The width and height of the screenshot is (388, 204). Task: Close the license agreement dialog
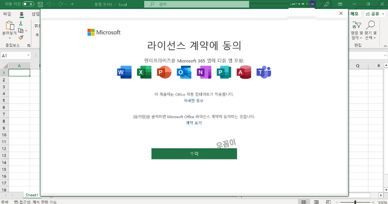(341, 13)
